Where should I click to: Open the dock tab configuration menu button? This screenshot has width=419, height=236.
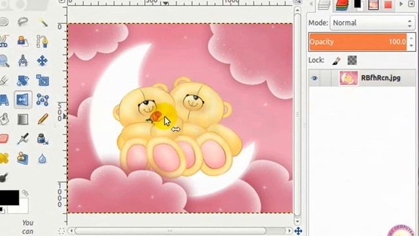pos(412,4)
